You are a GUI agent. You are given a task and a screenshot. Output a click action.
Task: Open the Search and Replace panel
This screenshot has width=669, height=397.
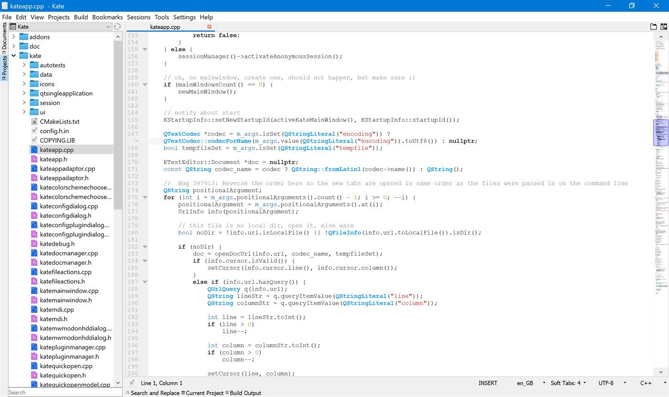(x=153, y=393)
